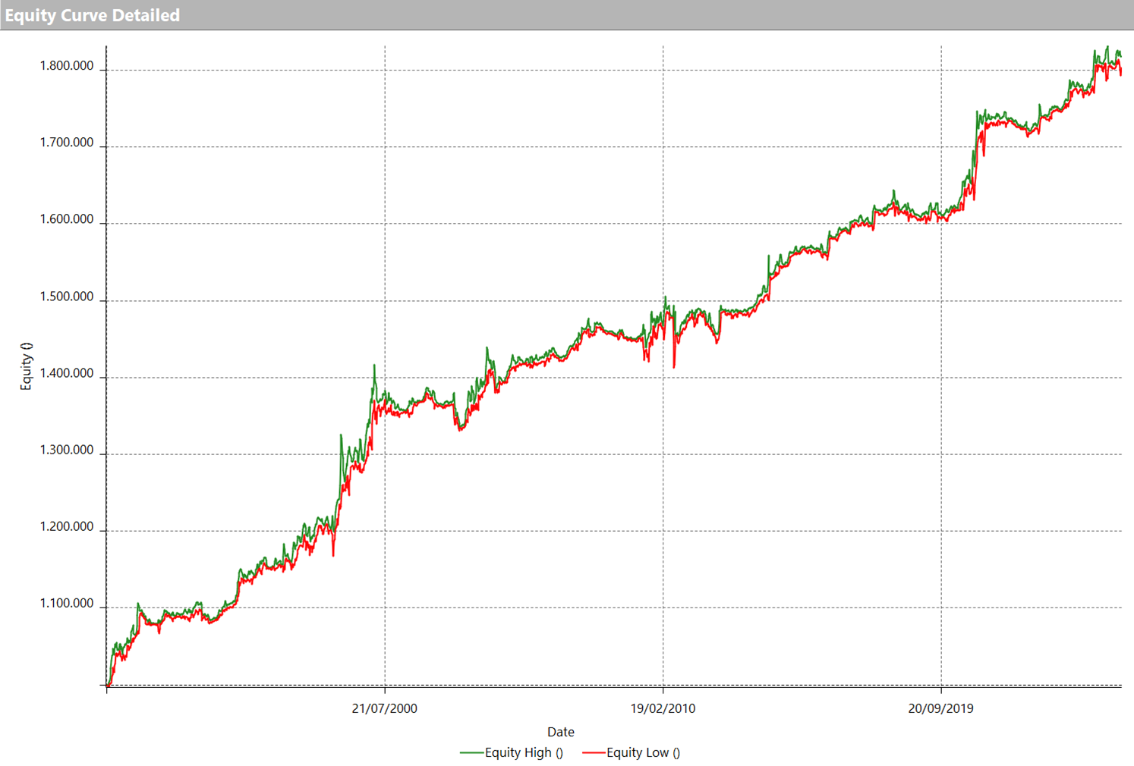Click the 21/07/2000 date label
1134x766 pixels.
click(384, 708)
